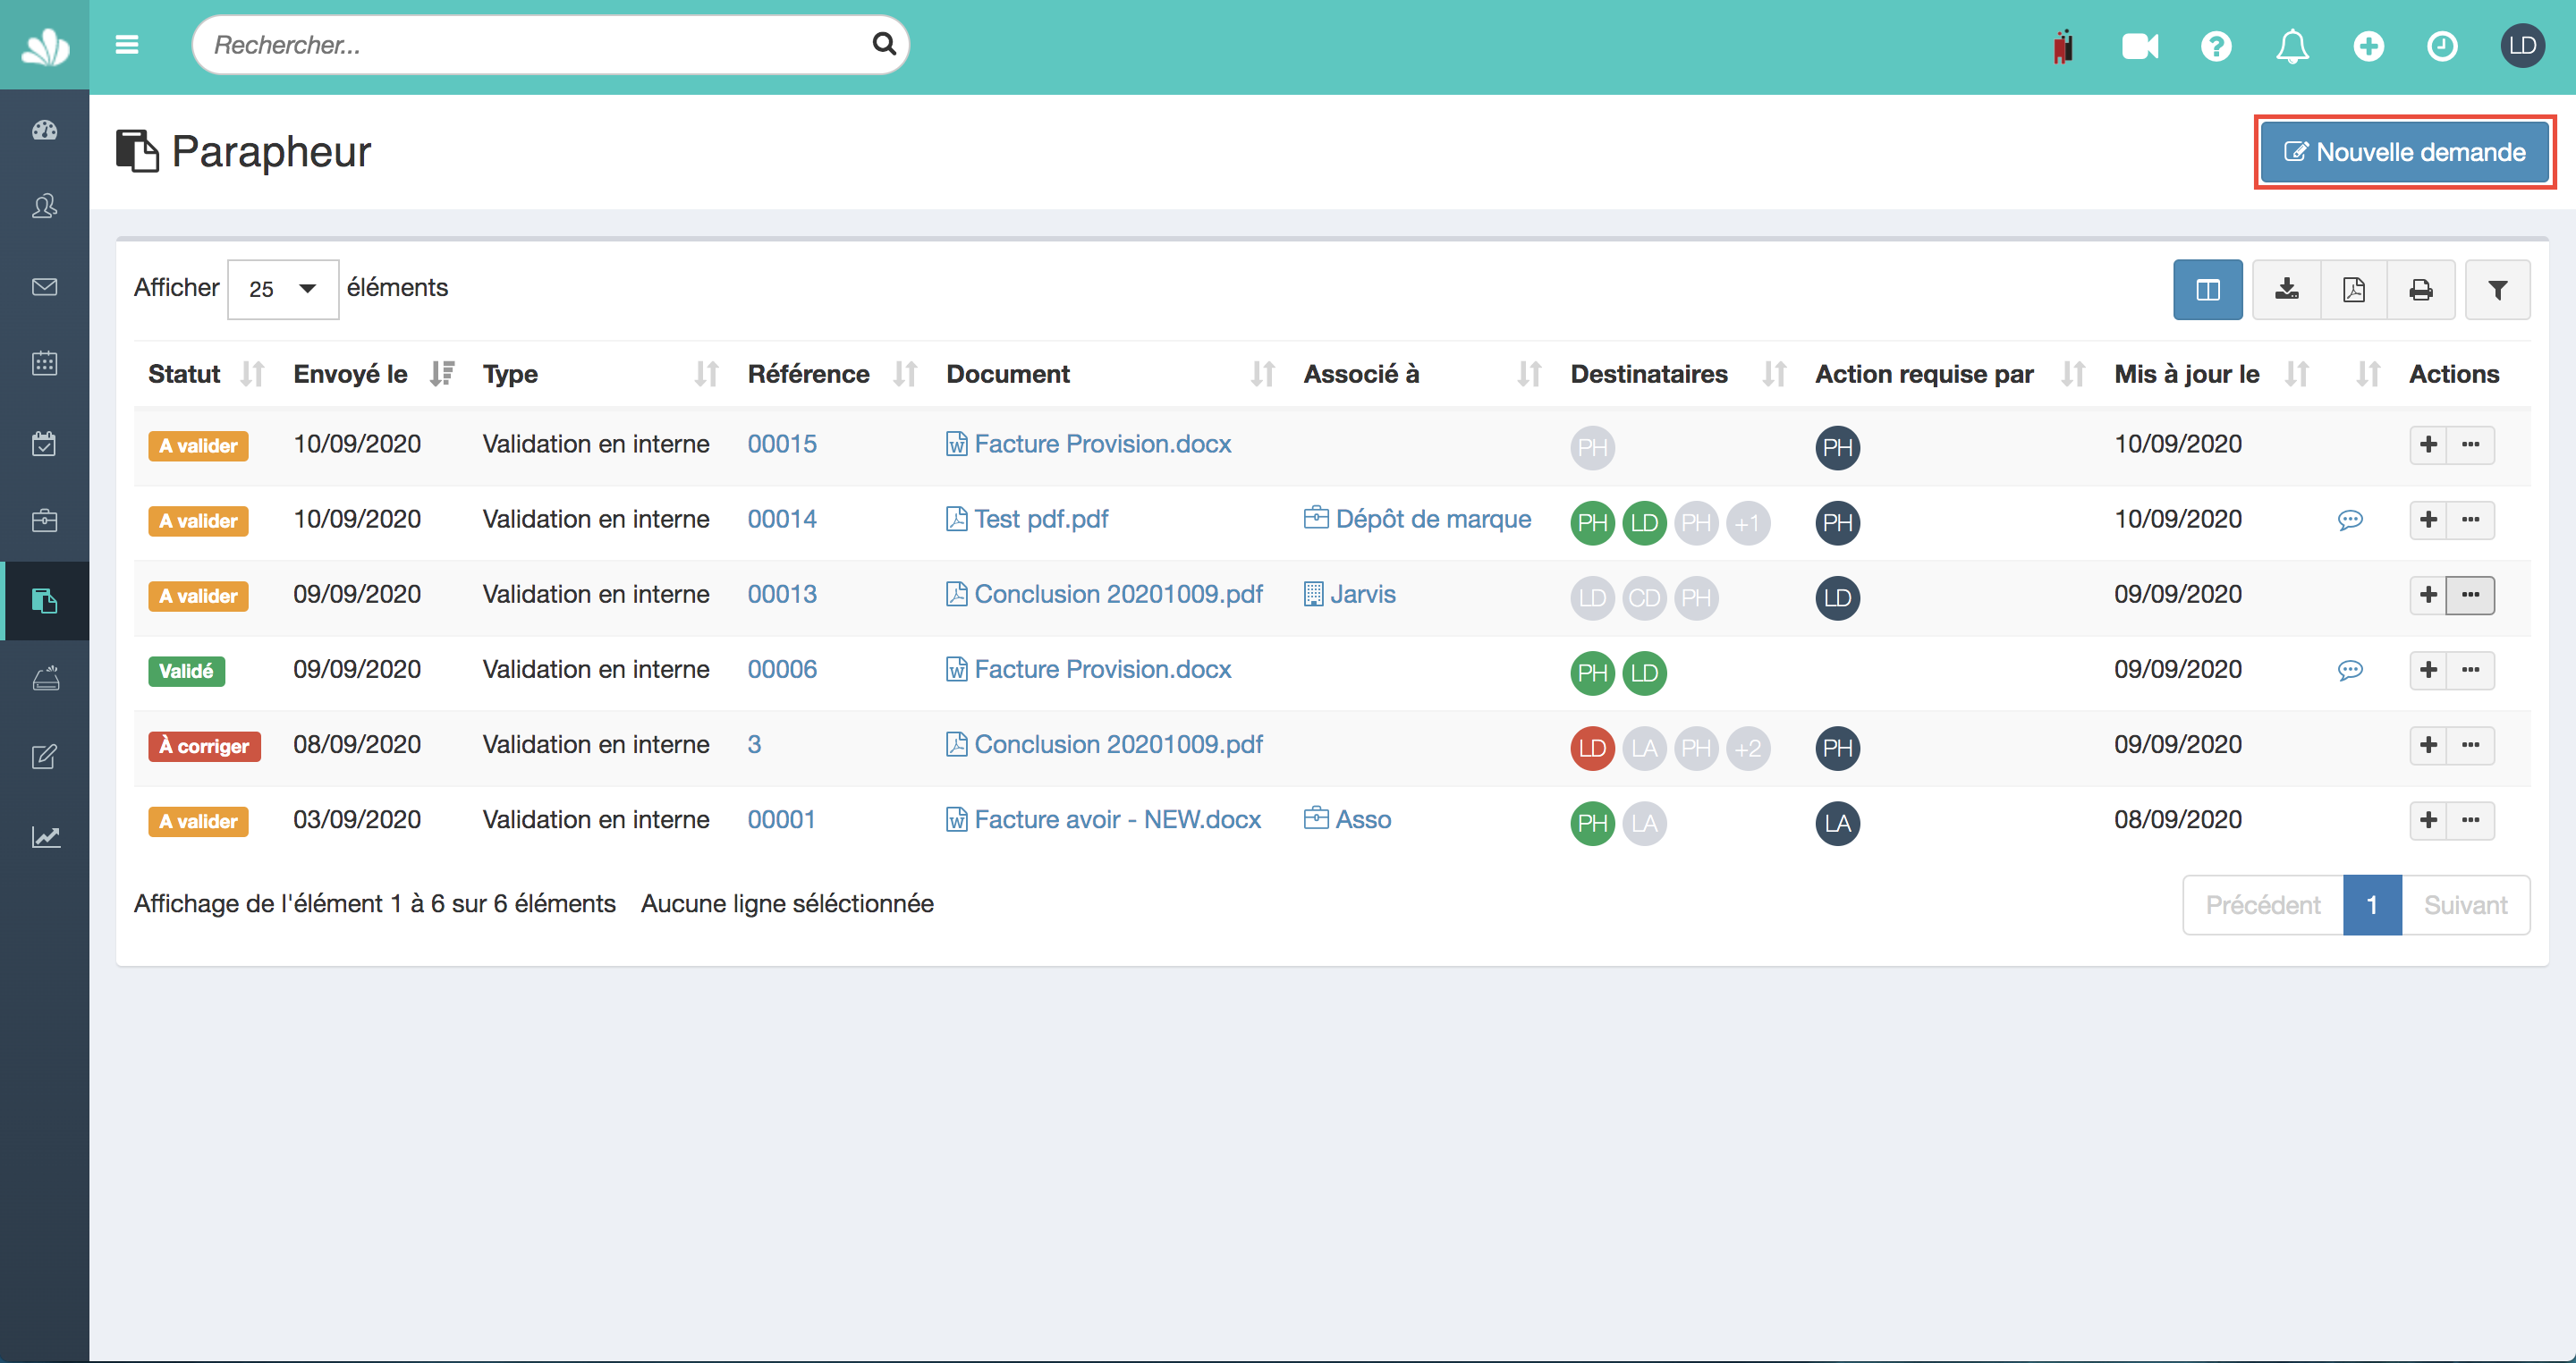Open the mail envelope icon in sidebar
This screenshot has width=2576, height=1363.
click(x=45, y=287)
